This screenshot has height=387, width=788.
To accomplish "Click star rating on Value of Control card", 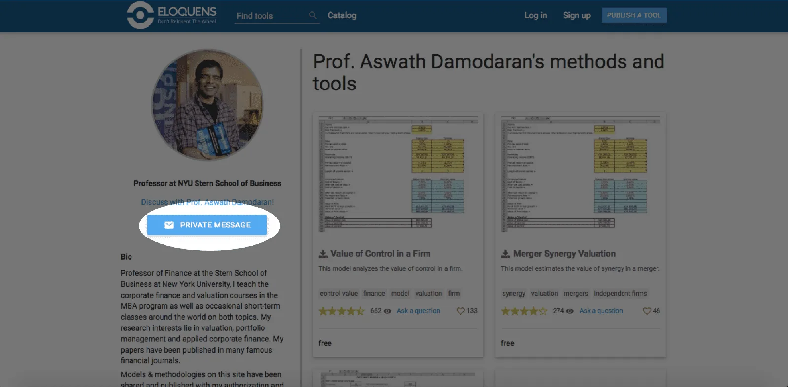I will 341,311.
